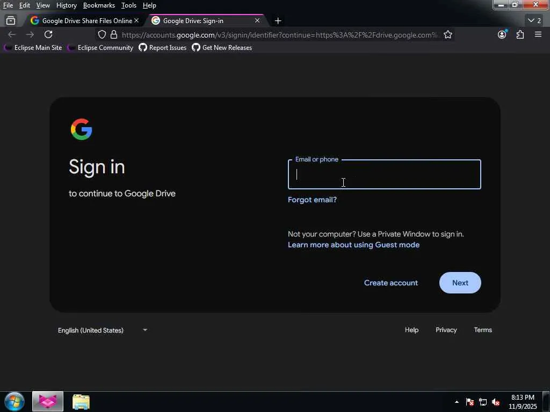Open the Help menu

pyautogui.click(x=149, y=5)
